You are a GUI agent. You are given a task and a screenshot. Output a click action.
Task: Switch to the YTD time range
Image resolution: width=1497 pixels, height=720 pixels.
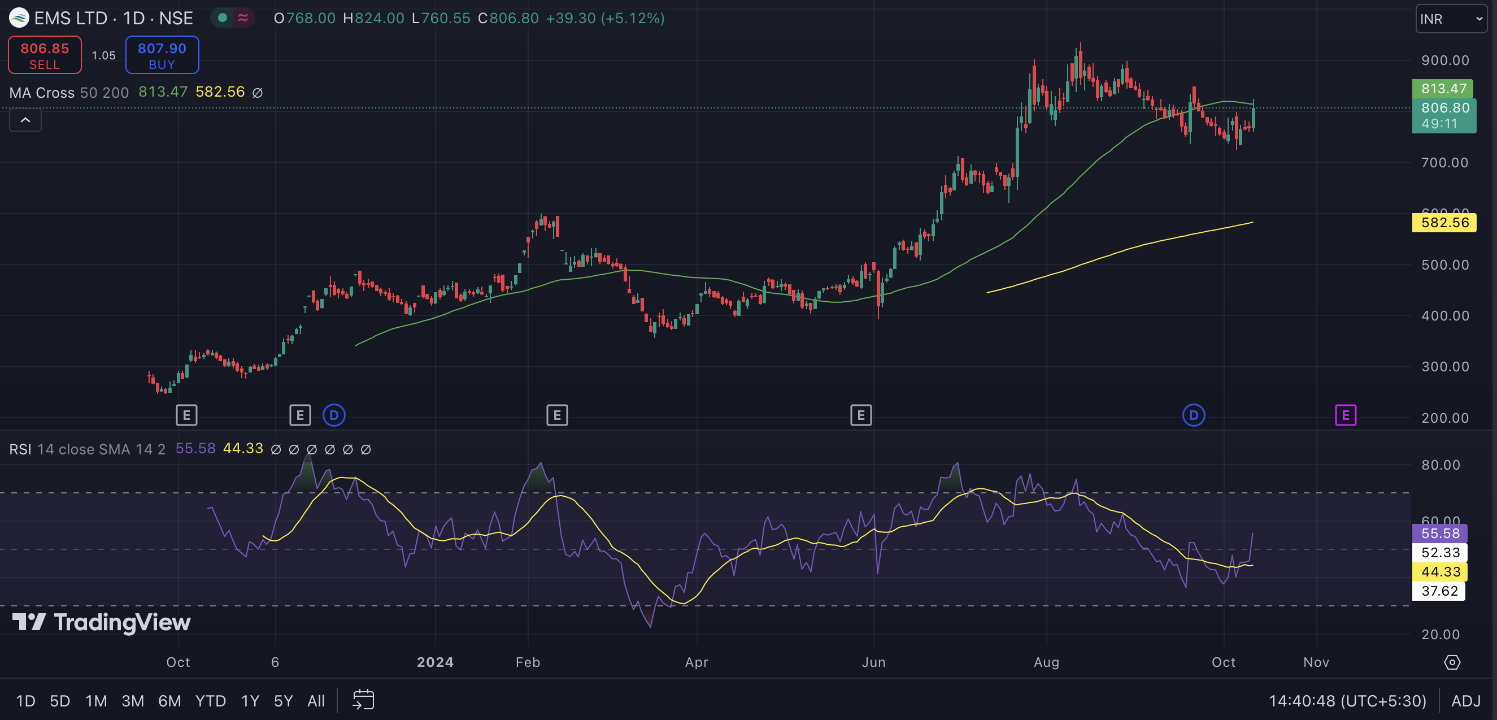pos(210,701)
